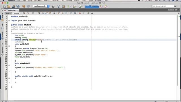Show the opened documents list dropdown
Screen dimensions: 181x102
click(x=176, y=10)
